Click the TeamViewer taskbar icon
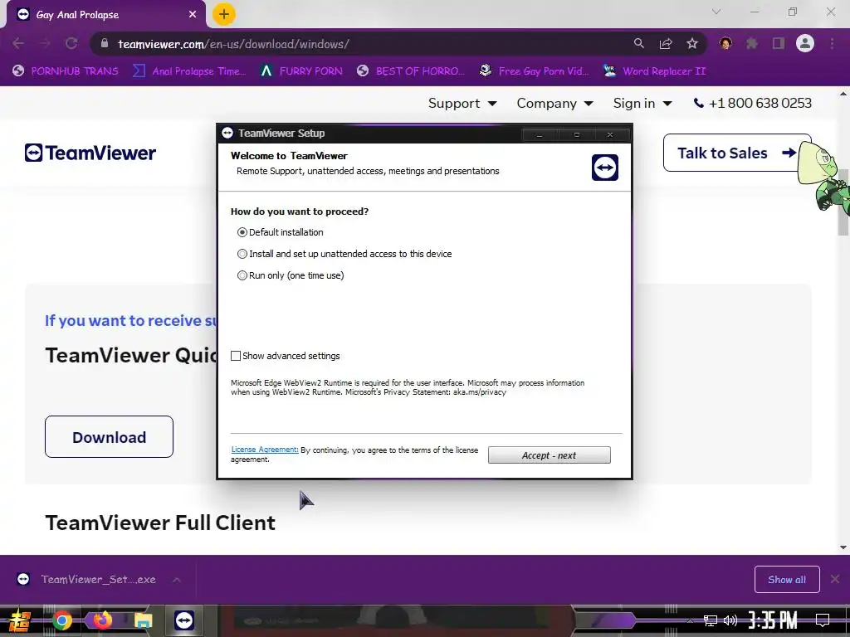 point(184,620)
